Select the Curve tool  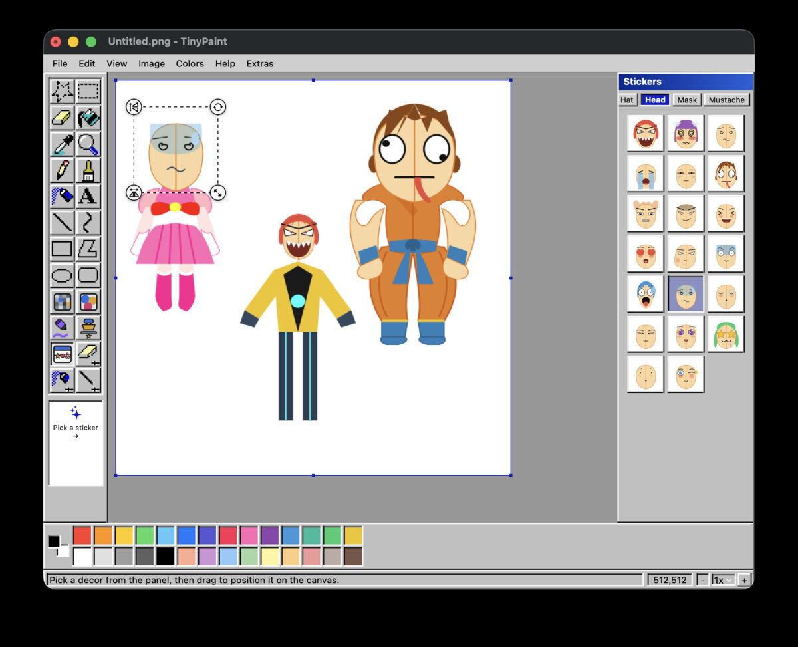coord(88,223)
